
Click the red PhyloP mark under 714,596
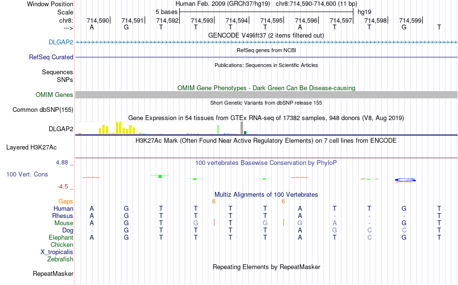(x=300, y=177)
